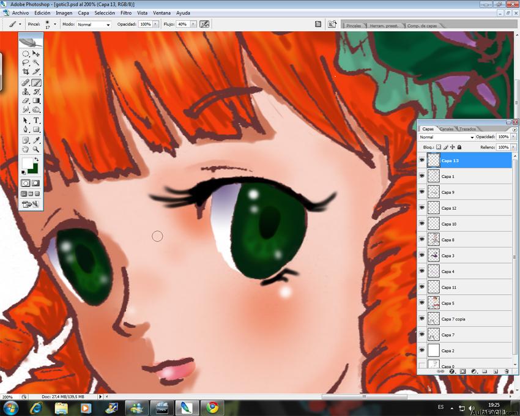This screenshot has height=416, width=520.
Task: Select the Eyedropper tool
Action: click(x=36, y=140)
